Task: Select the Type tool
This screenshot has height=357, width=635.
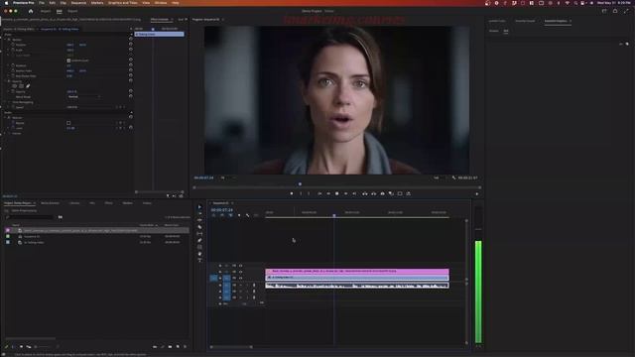Action: point(199,260)
